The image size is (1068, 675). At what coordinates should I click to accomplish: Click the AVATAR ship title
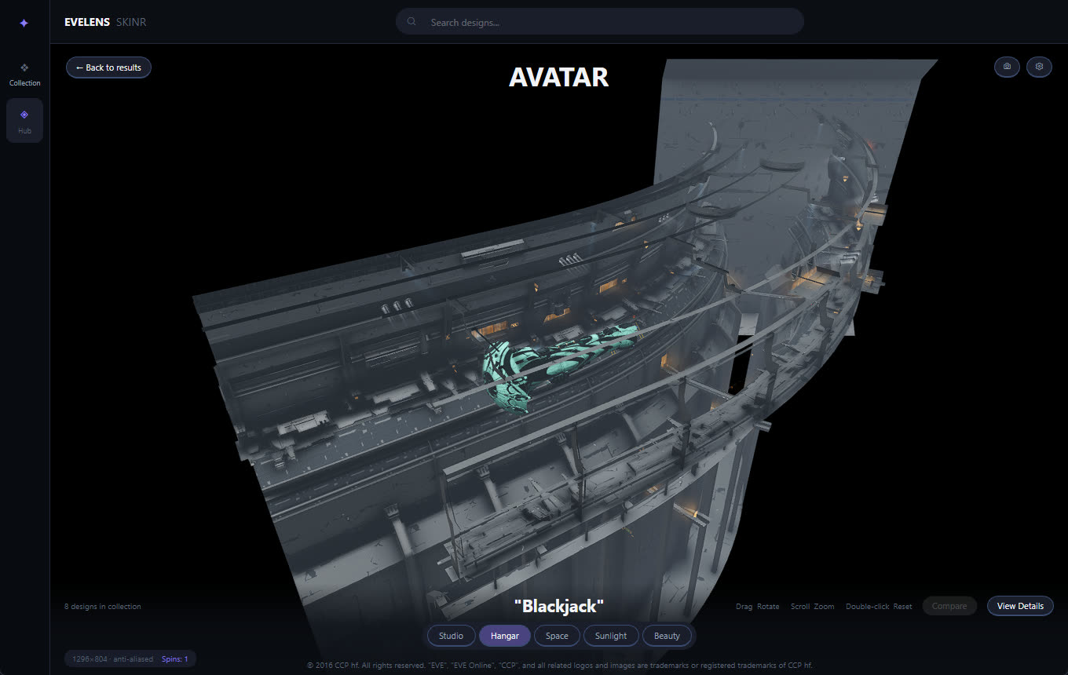pos(558,77)
